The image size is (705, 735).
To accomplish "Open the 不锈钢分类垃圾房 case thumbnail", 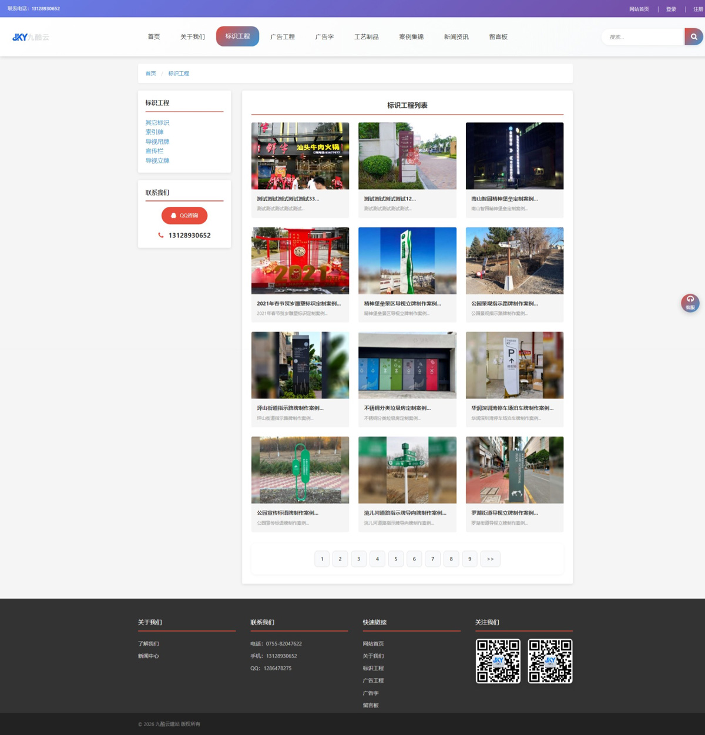I will [x=407, y=365].
